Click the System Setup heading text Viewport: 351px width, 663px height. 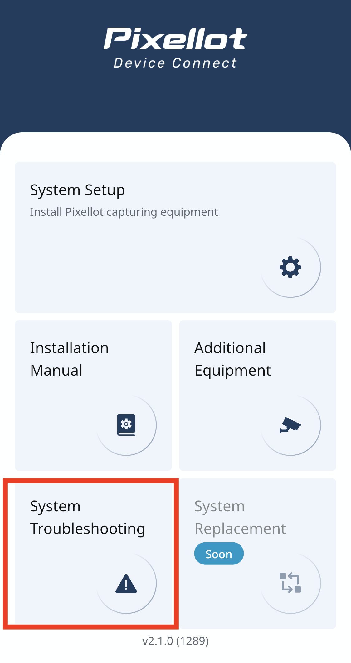(x=77, y=190)
